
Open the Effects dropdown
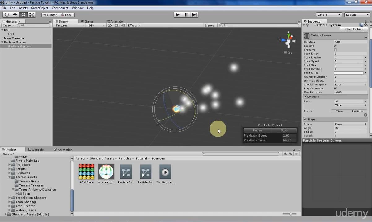click(x=134, y=25)
